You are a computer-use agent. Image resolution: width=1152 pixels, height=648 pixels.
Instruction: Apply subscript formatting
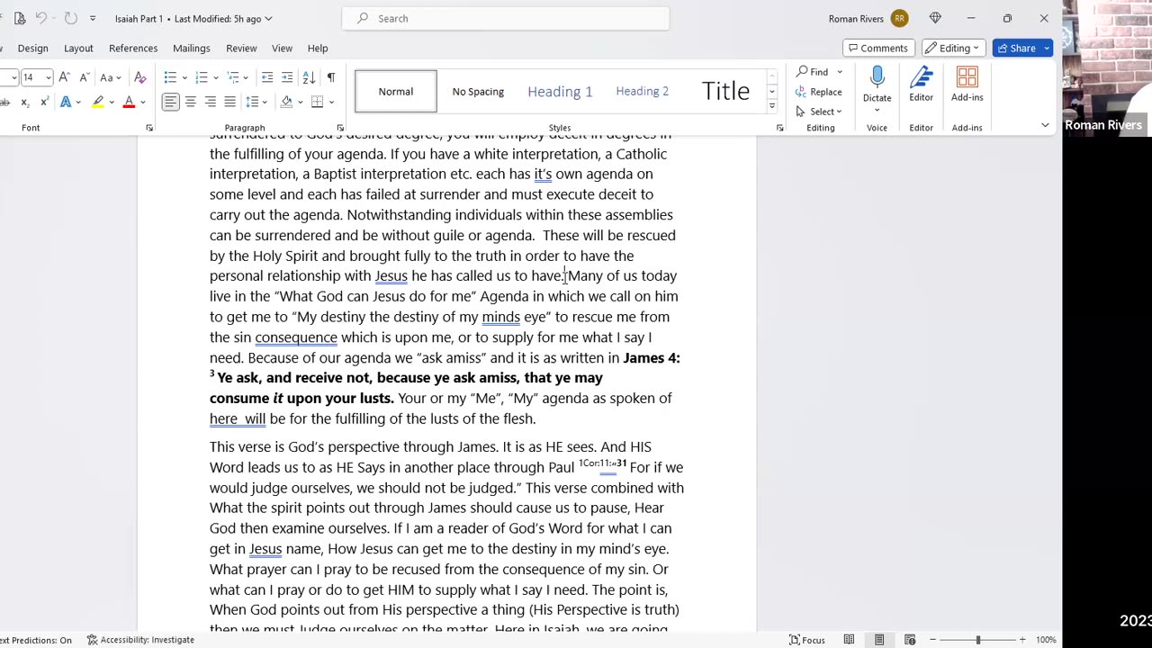coord(25,103)
